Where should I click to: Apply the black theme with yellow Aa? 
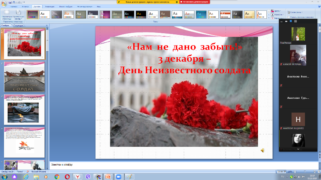point(141,15)
